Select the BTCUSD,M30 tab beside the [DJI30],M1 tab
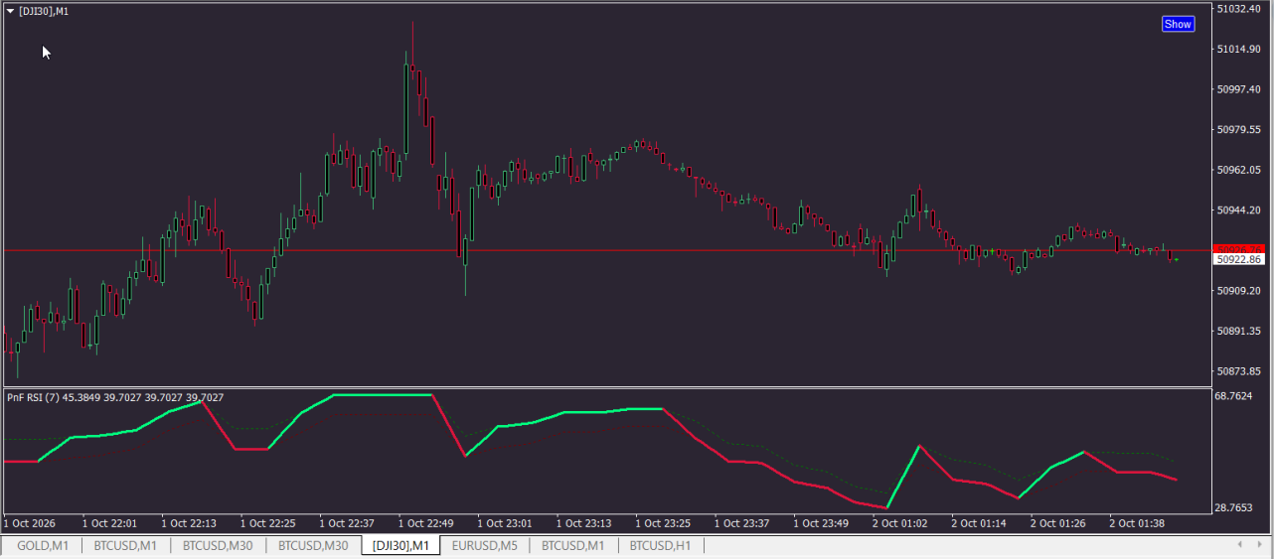The image size is (1274, 559). click(x=313, y=545)
